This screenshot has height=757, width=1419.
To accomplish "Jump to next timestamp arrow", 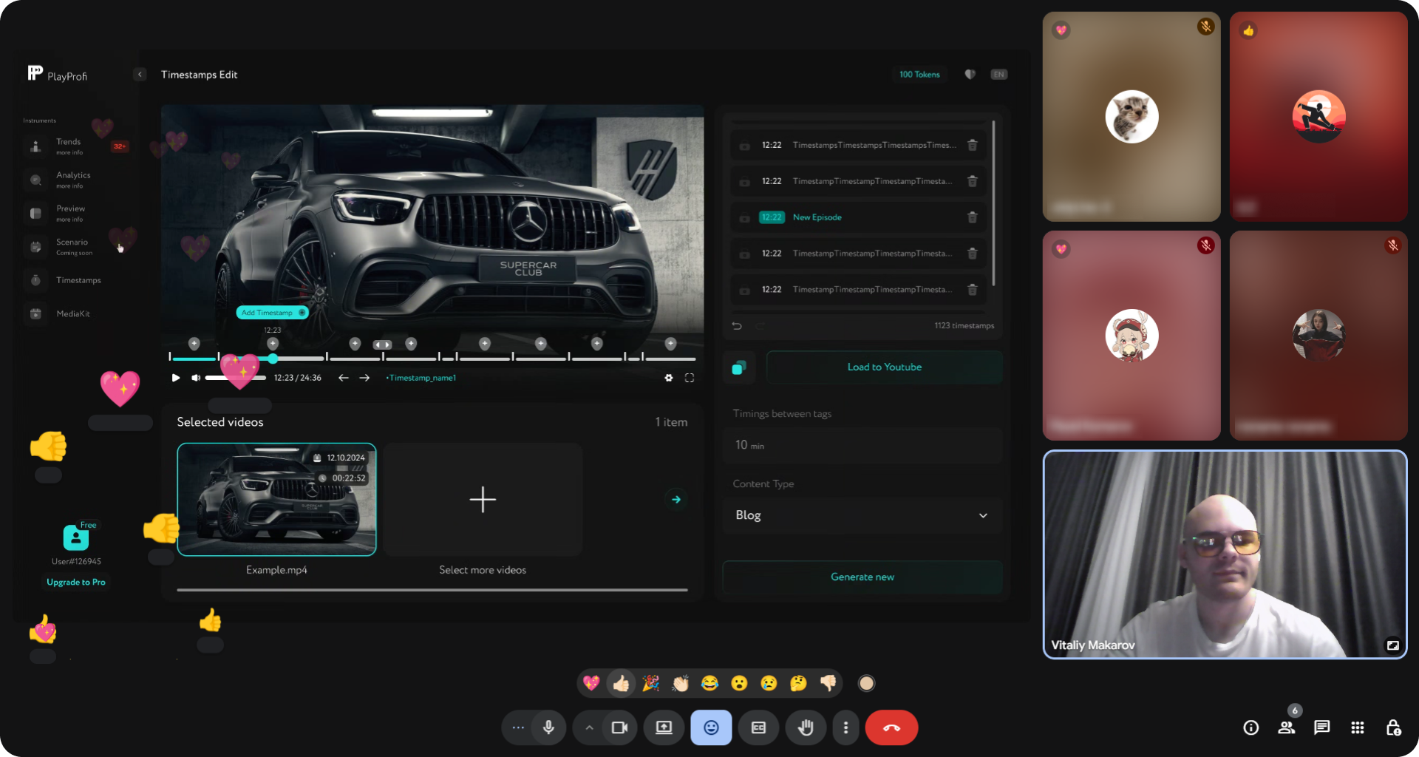I will (x=364, y=378).
